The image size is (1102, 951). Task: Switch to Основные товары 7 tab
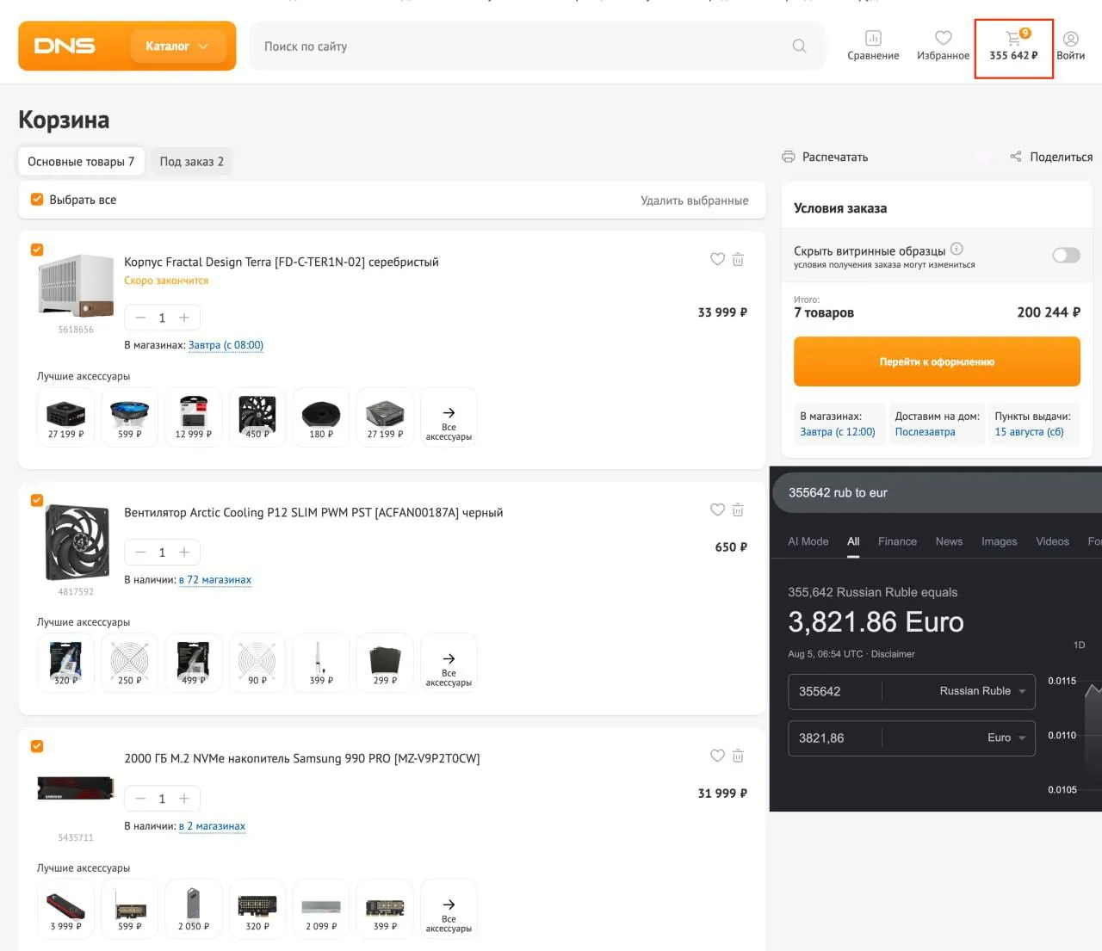tap(81, 162)
